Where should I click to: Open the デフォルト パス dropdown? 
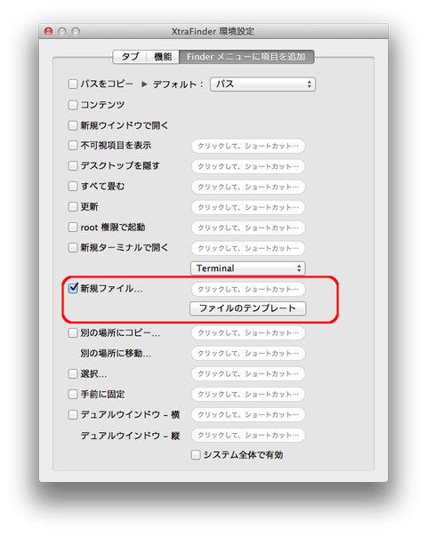click(262, 84)
